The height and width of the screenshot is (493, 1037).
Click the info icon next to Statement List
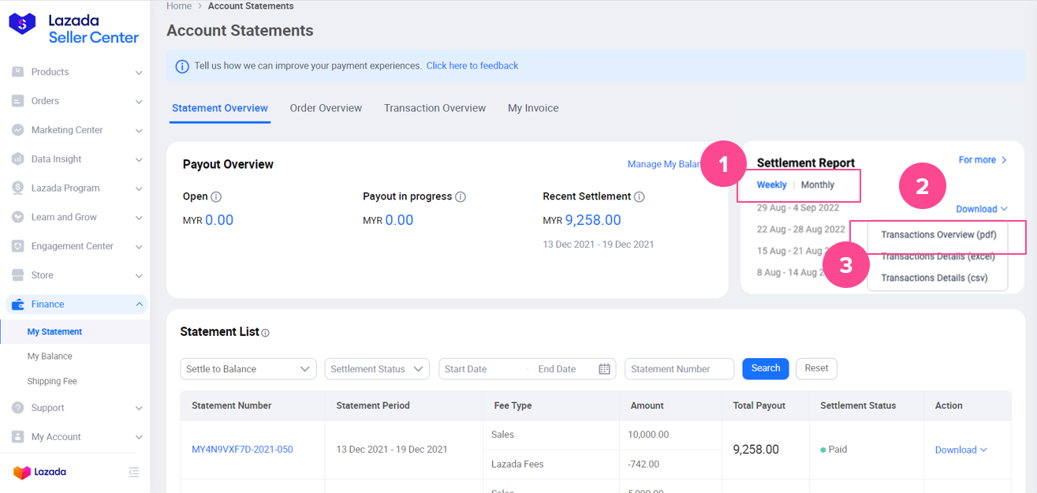[x=267, y=334]
